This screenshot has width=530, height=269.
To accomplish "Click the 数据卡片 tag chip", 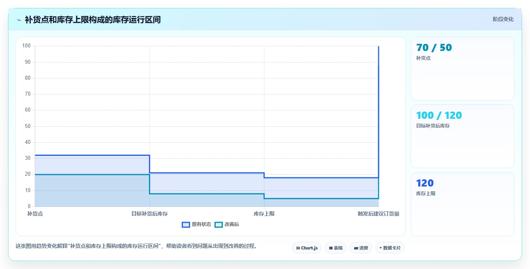I will [390, 248].
